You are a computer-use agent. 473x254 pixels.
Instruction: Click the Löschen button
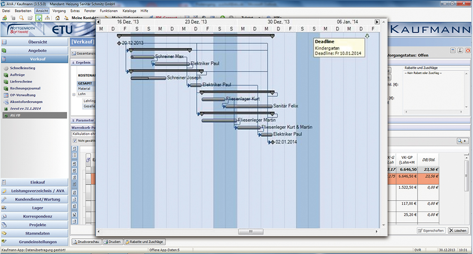click(x=458, y=230)
